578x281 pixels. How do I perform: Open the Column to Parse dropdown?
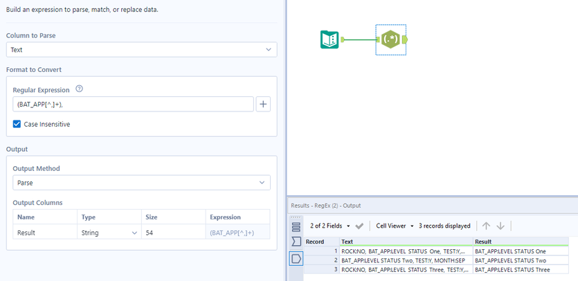pos(141,50)
